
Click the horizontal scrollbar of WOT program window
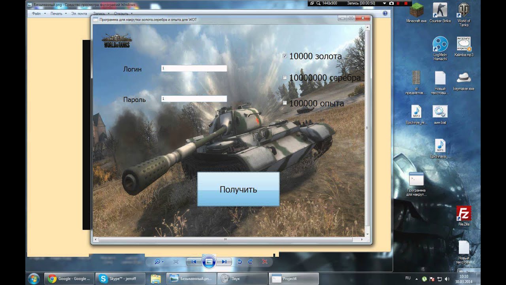[x=225, y=239]
